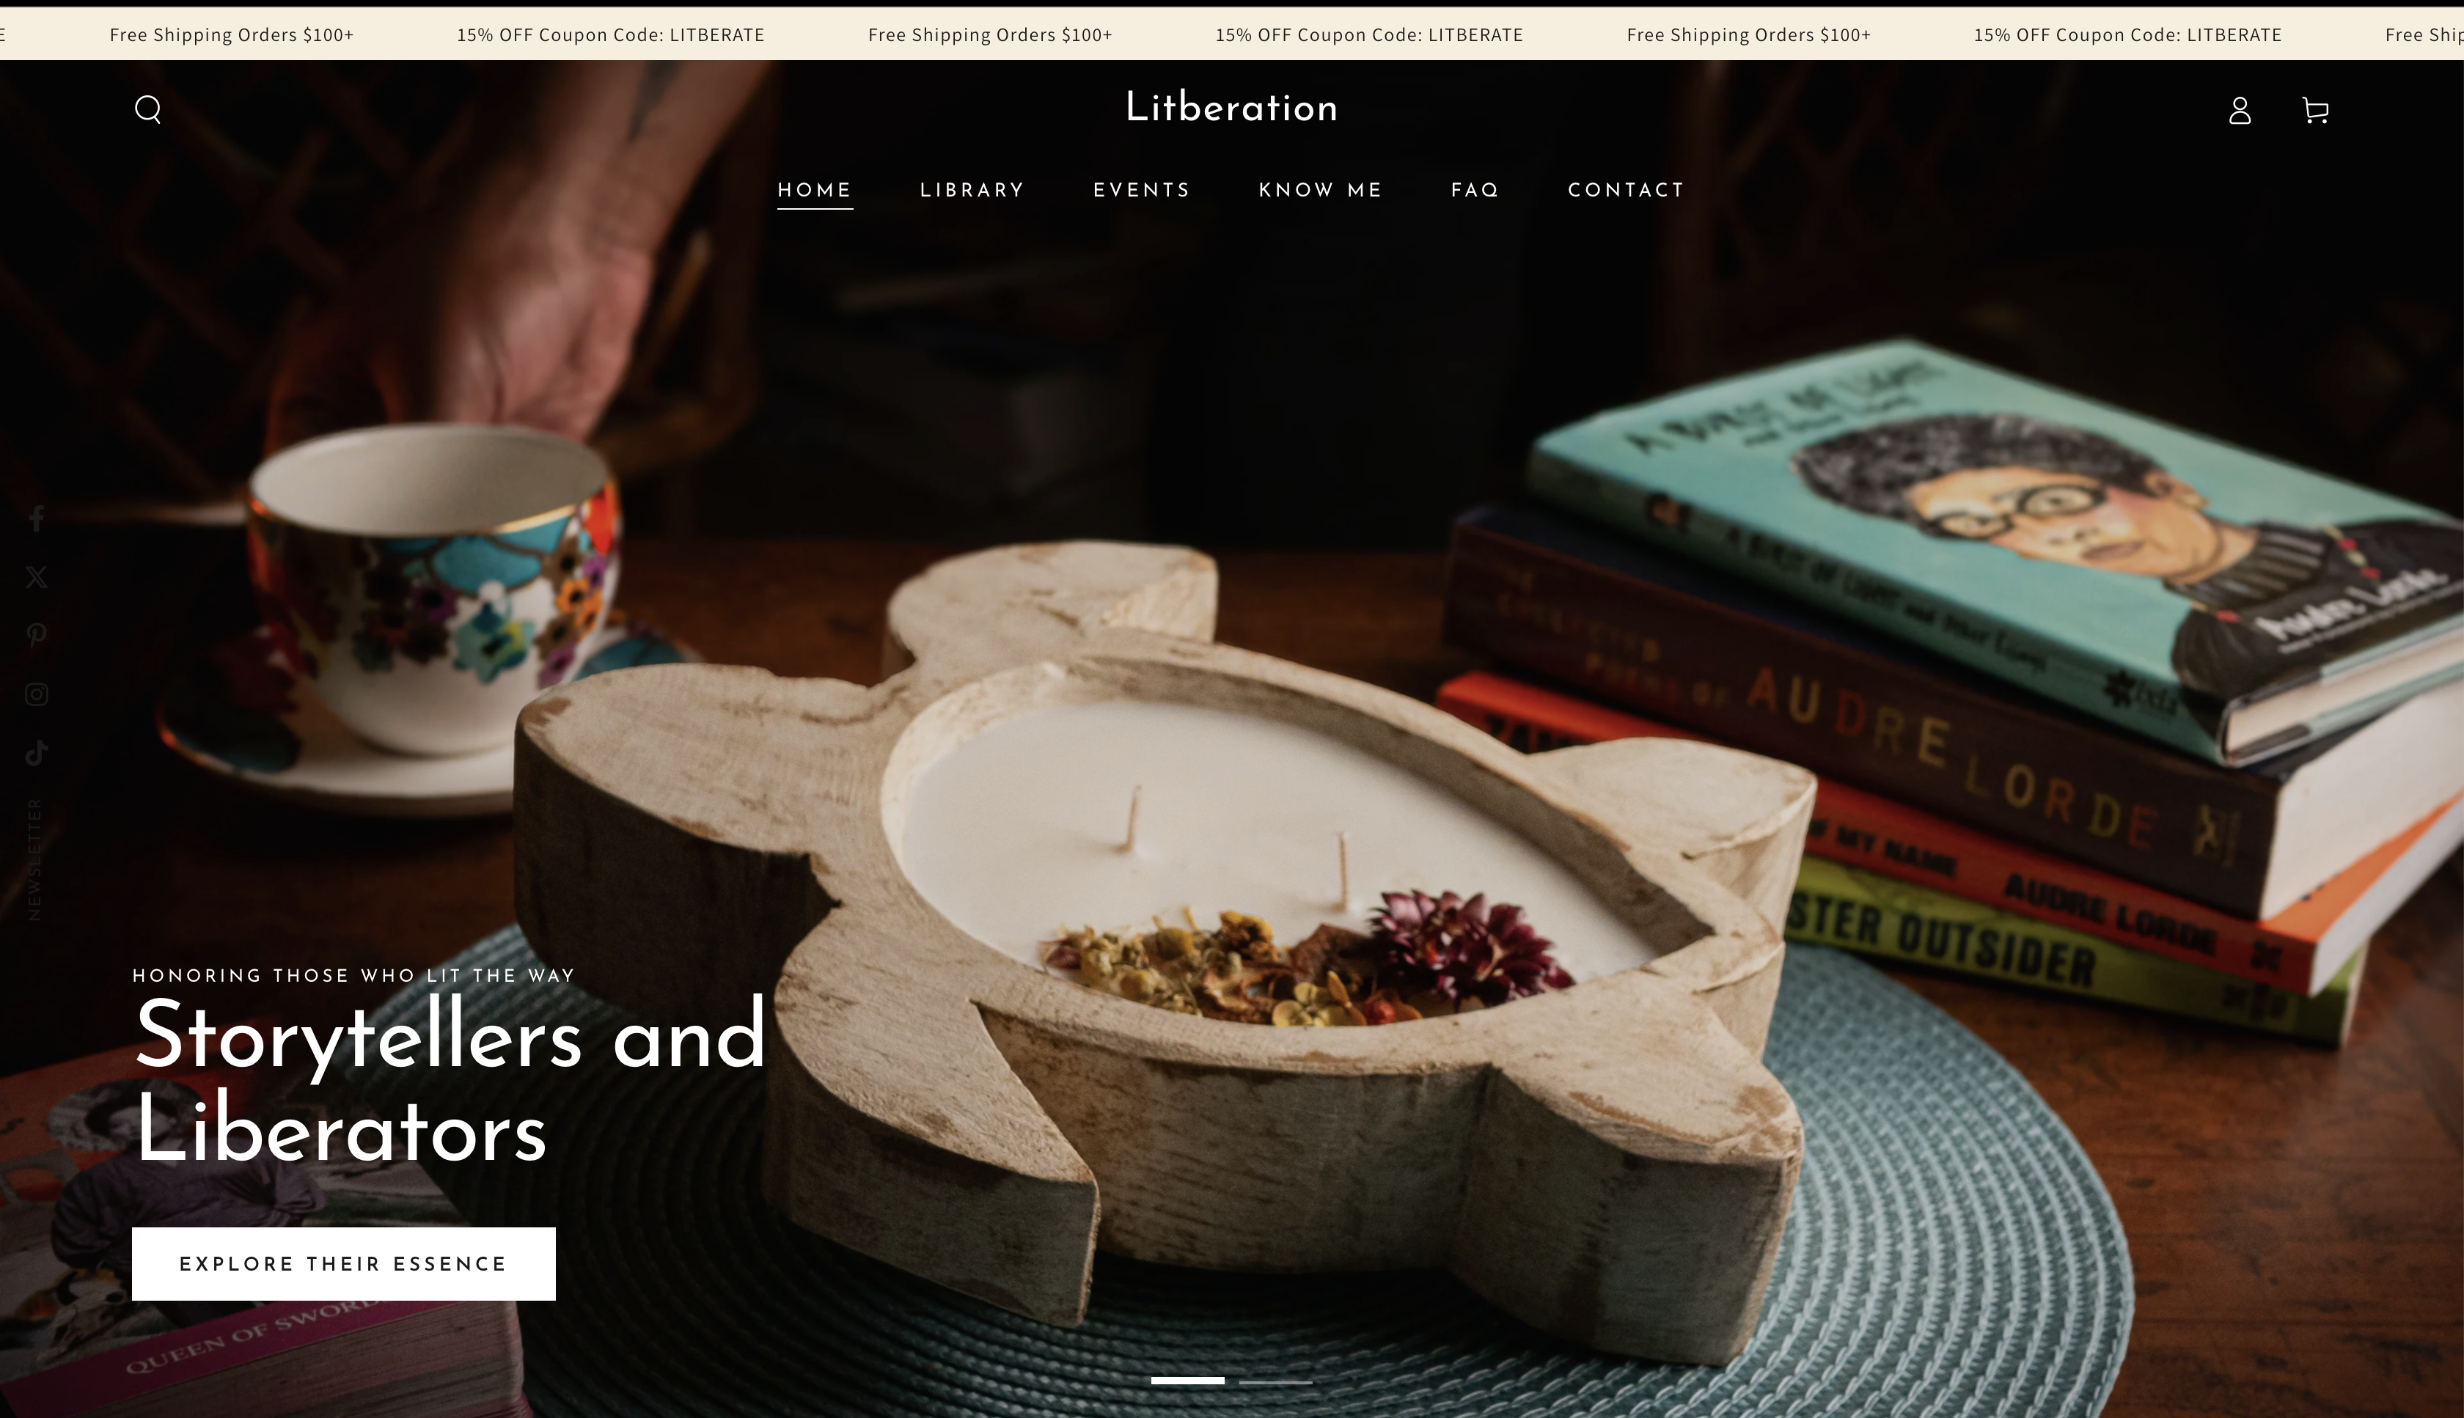Viewport: 2464px width, 1418px height.
Task: Select the second slideshow indicator bar
Action: click(1275, 1381)
